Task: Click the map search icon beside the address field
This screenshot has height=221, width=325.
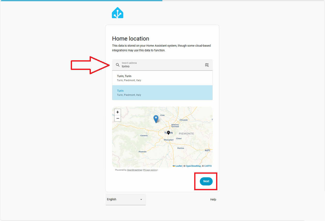Action: click(207, 65)
